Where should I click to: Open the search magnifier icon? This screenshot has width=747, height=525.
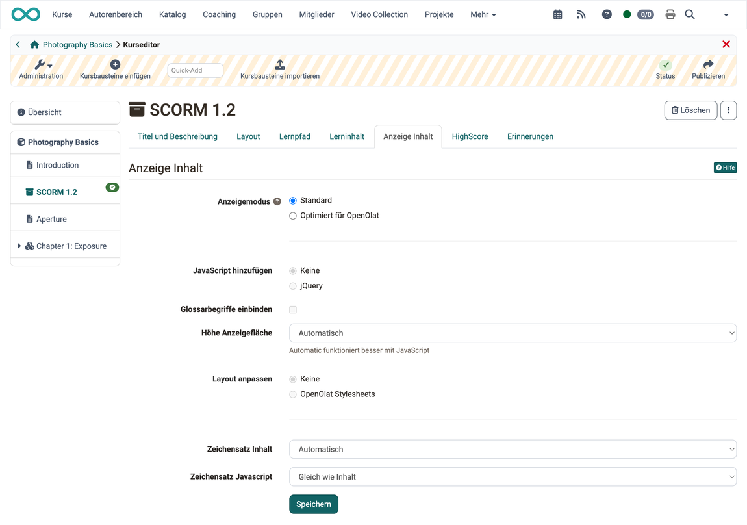(689, 14)
